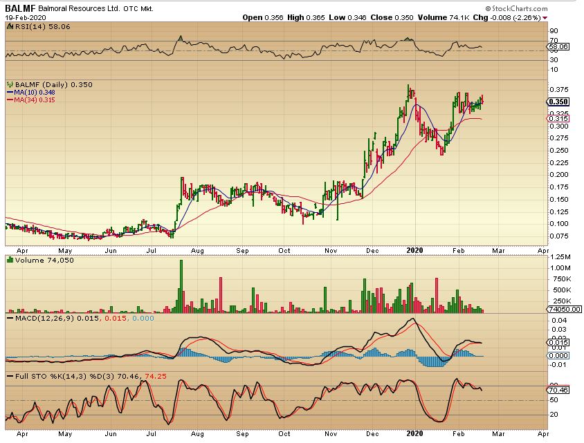Click the 0.04 MACD axis label
Screen dimensions: 584x443
click(558, 321)
